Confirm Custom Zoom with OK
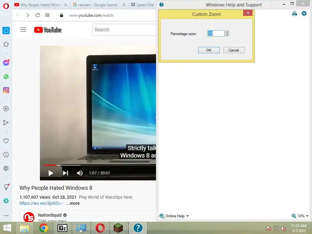Image resolution: width=312 pixels, height=234 pixels. pyautogui.click(x=209, y=50)
